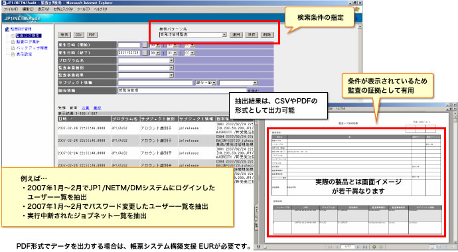
Task: Jump to last page in PDF viewer
Action: tap(365, 247)
